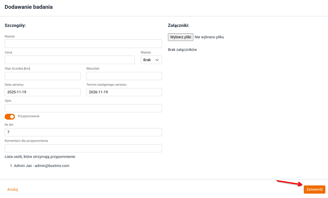Viewport: 328px width, 198px height.
Task: Disable the Przypomnienie reminder toggle
Action: coord(10,117)
